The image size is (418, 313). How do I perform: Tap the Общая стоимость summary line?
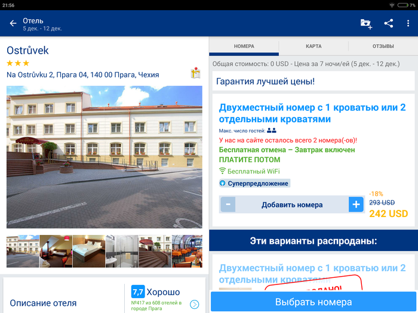pos(306,64)
